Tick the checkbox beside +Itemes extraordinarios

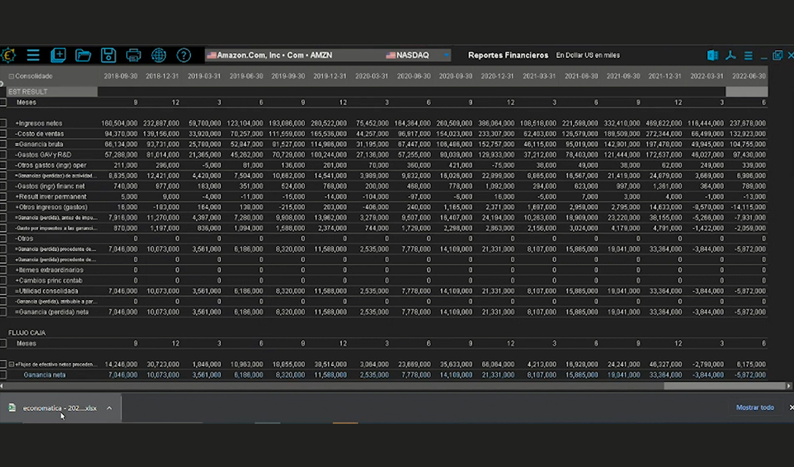coord(3,270)
